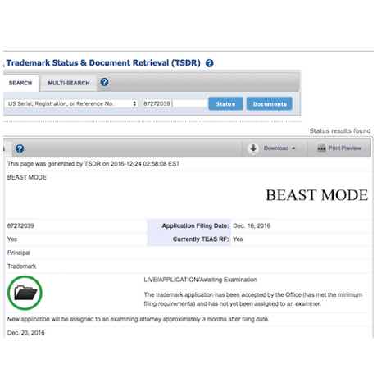This screenshot has width=377, height=369.
Task: Click the download arrow icon
Action: 253,148
